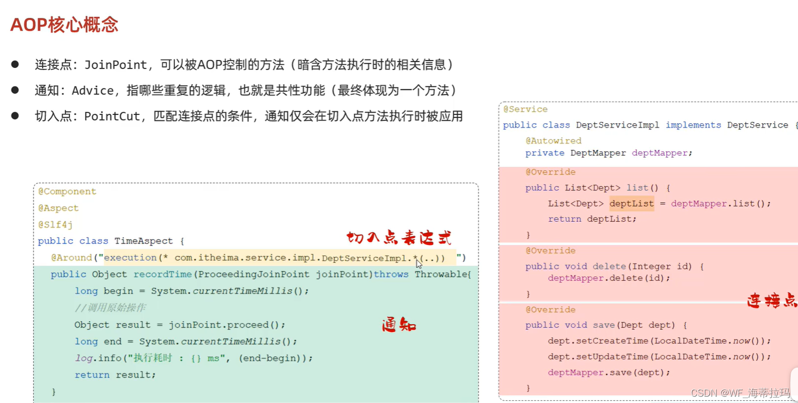Viewport: 798px width, 403px height.
Task: Select the AOP核心概念 title
Action: [x=64, y=24]
